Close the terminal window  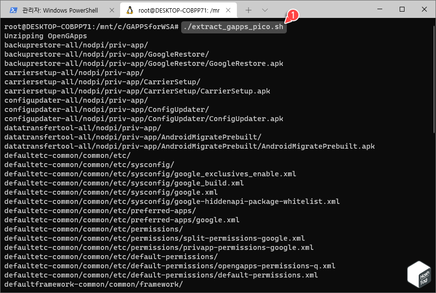(424, 9)
